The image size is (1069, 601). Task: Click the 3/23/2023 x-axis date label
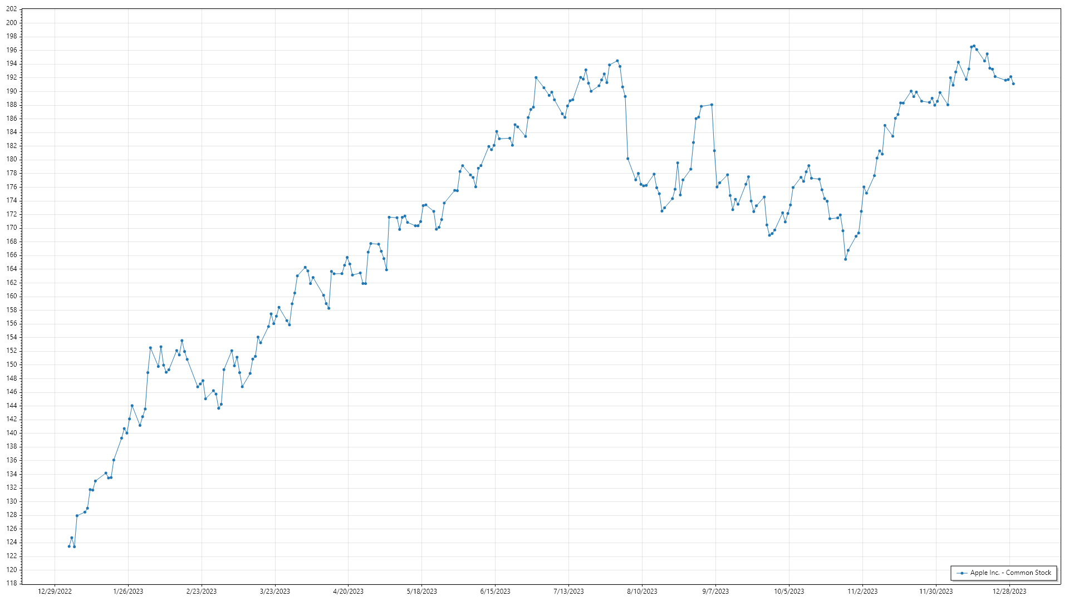tap(275, 592)
